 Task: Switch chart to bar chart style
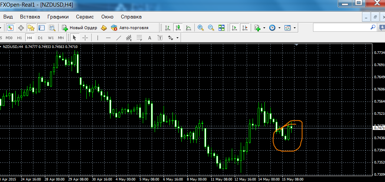pos(168,28)
